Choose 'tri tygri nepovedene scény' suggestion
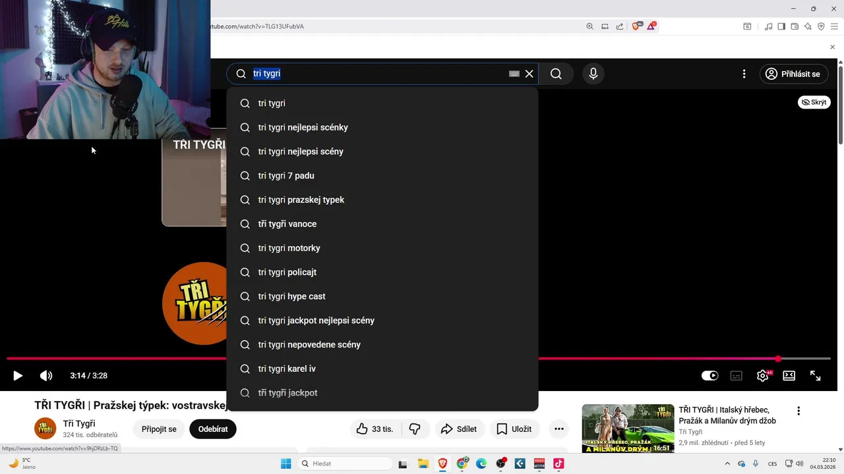 [382, 344]
